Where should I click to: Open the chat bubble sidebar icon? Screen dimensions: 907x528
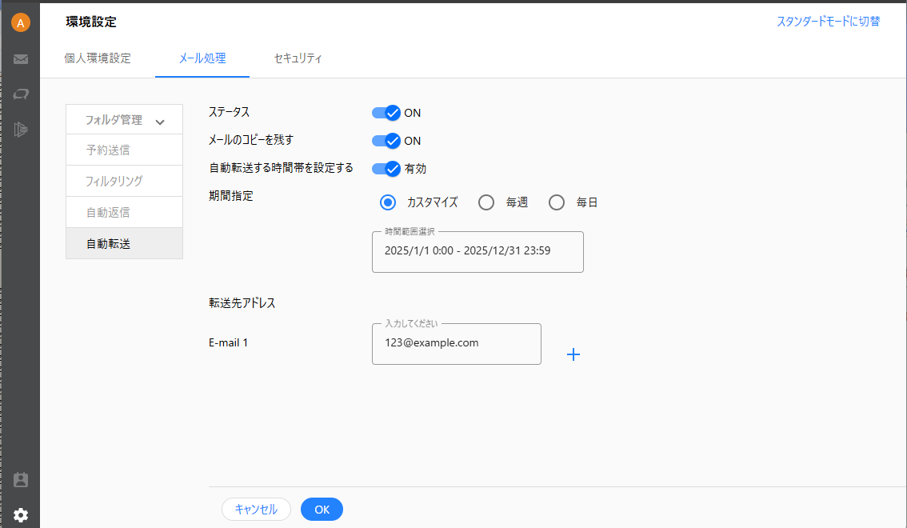(21, 94)
